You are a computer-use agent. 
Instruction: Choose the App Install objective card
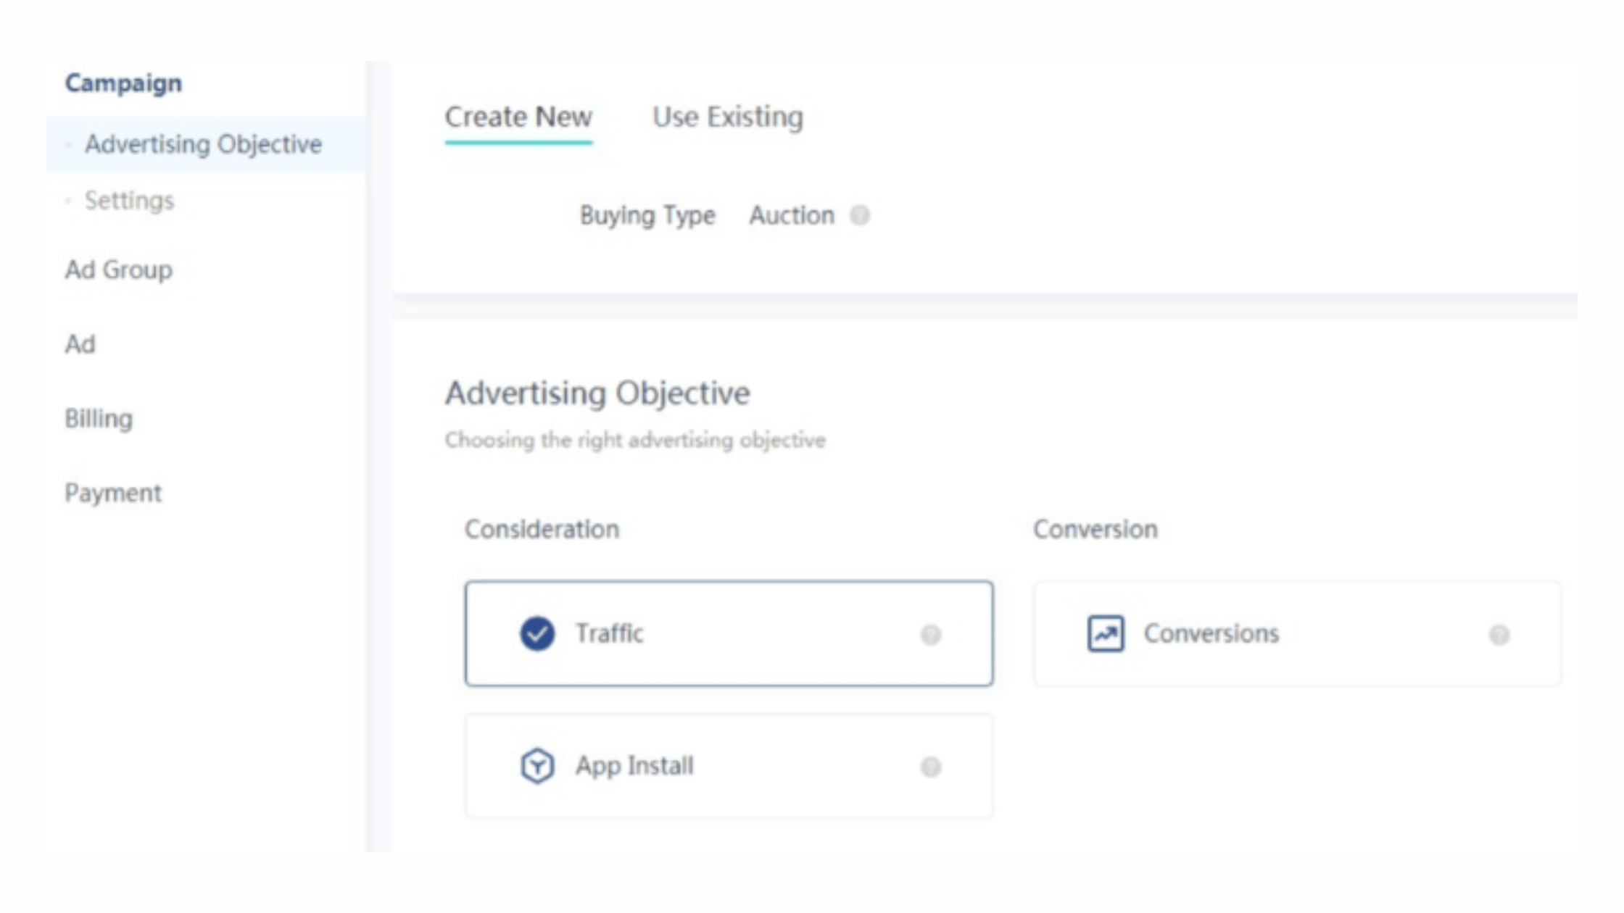[729, 766]
